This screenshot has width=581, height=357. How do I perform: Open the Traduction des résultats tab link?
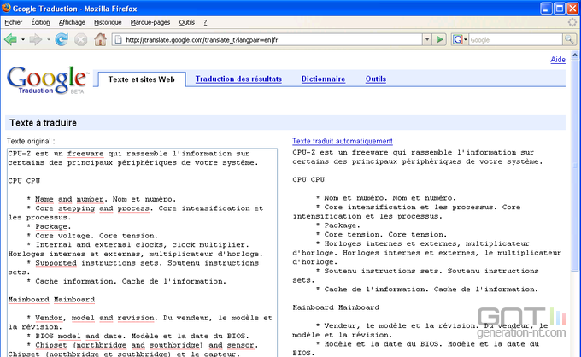[238, 79]
